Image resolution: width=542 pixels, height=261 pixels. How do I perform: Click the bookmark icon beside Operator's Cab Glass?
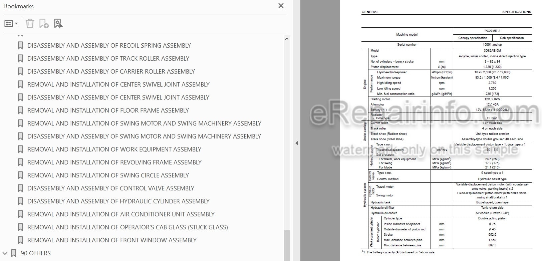tap(20, 227)
